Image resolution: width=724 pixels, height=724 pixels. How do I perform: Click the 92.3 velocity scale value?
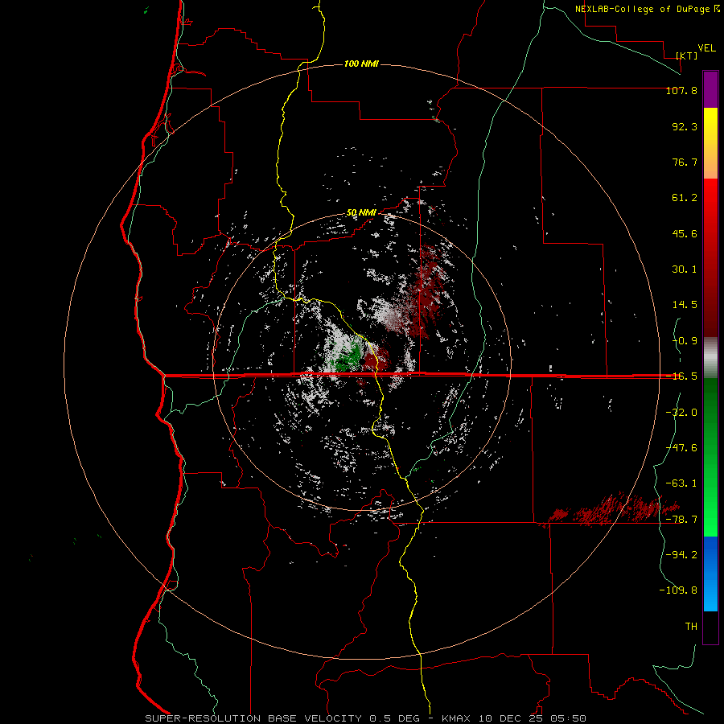pyautogui.click(x=685, y=126)
